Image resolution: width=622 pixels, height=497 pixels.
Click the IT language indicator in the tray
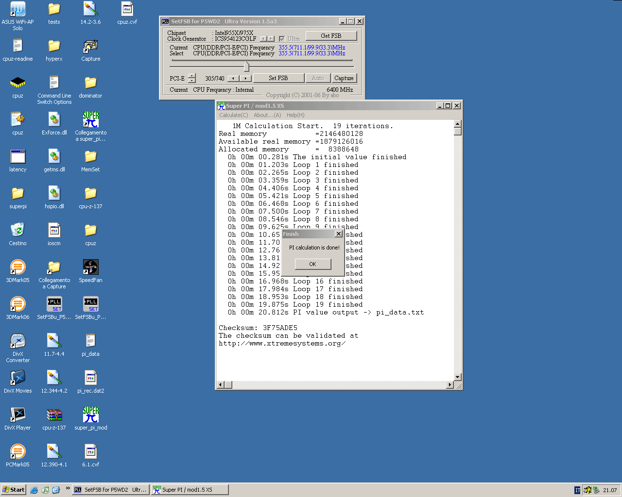(x=577, y=490)
